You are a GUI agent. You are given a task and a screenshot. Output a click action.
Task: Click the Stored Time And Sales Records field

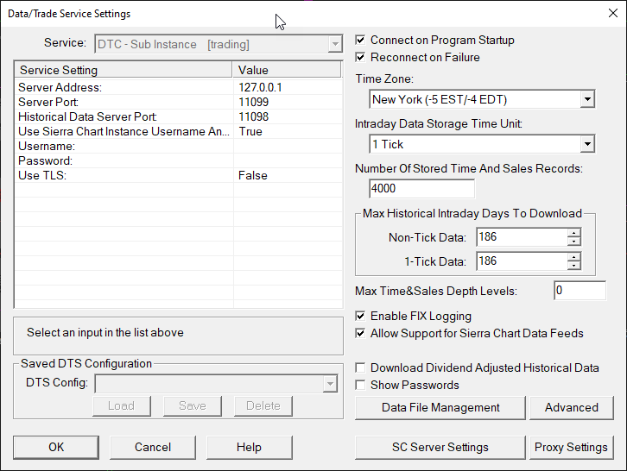click(x=421, y=188)
